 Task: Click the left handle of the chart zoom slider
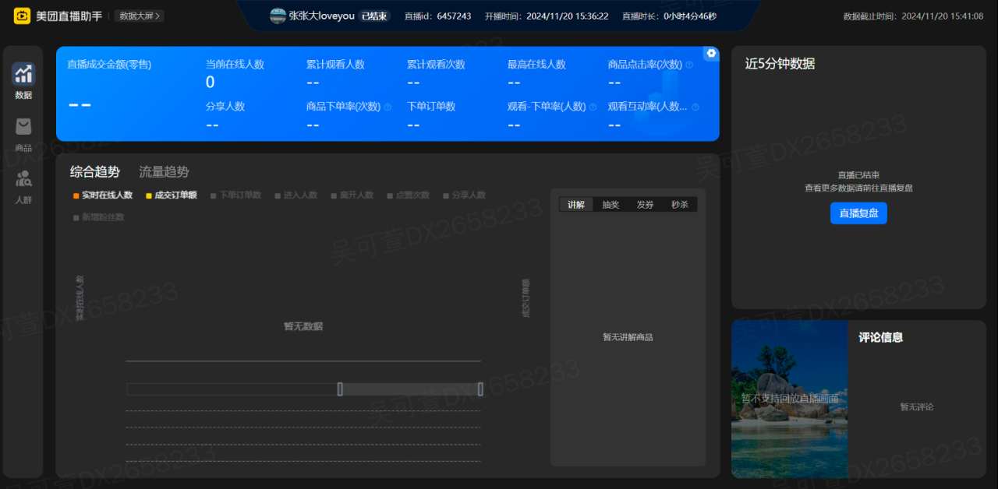pos(340,389)
